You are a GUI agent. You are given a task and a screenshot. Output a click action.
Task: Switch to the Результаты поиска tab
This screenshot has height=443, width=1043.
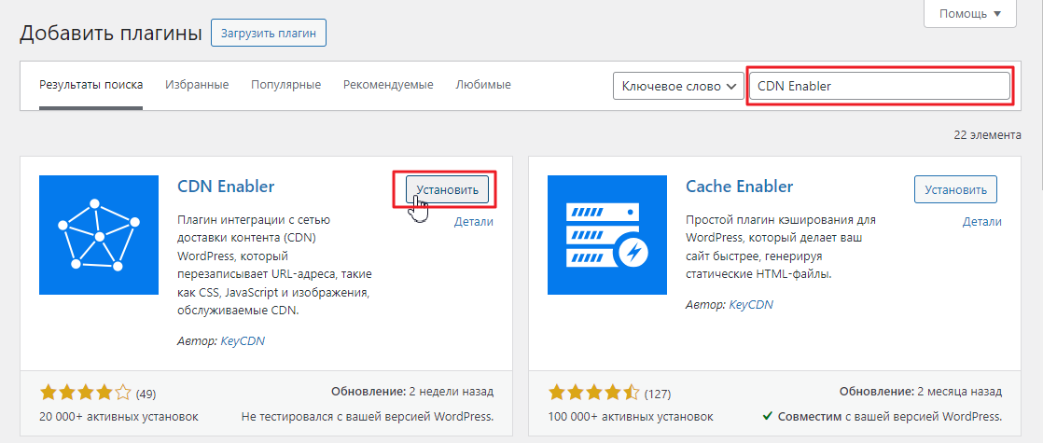pyautogui.click(x=90, y=85)
